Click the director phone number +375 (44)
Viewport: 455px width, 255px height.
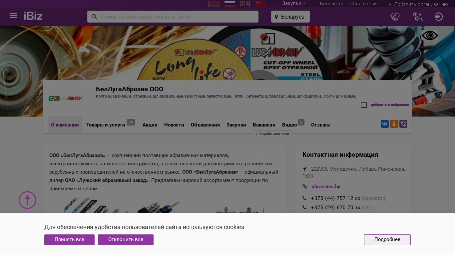click(x=335, y=198)
